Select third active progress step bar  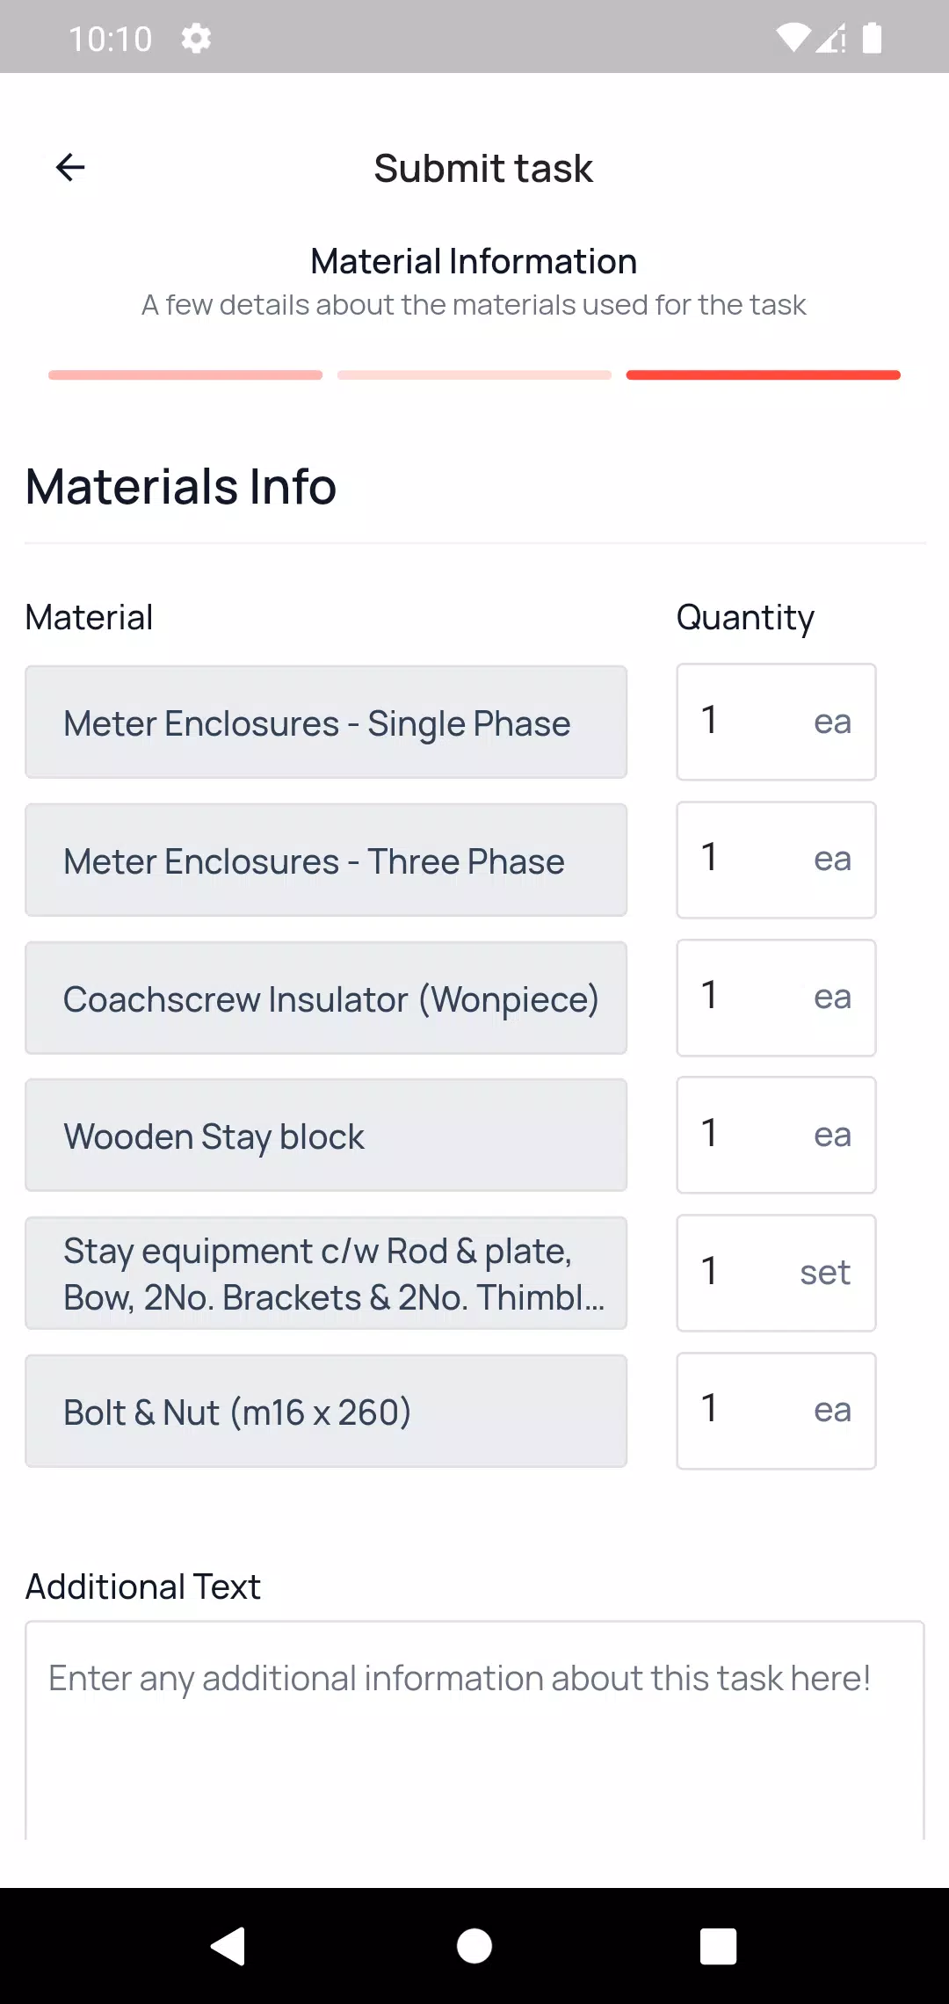point(764,375)
